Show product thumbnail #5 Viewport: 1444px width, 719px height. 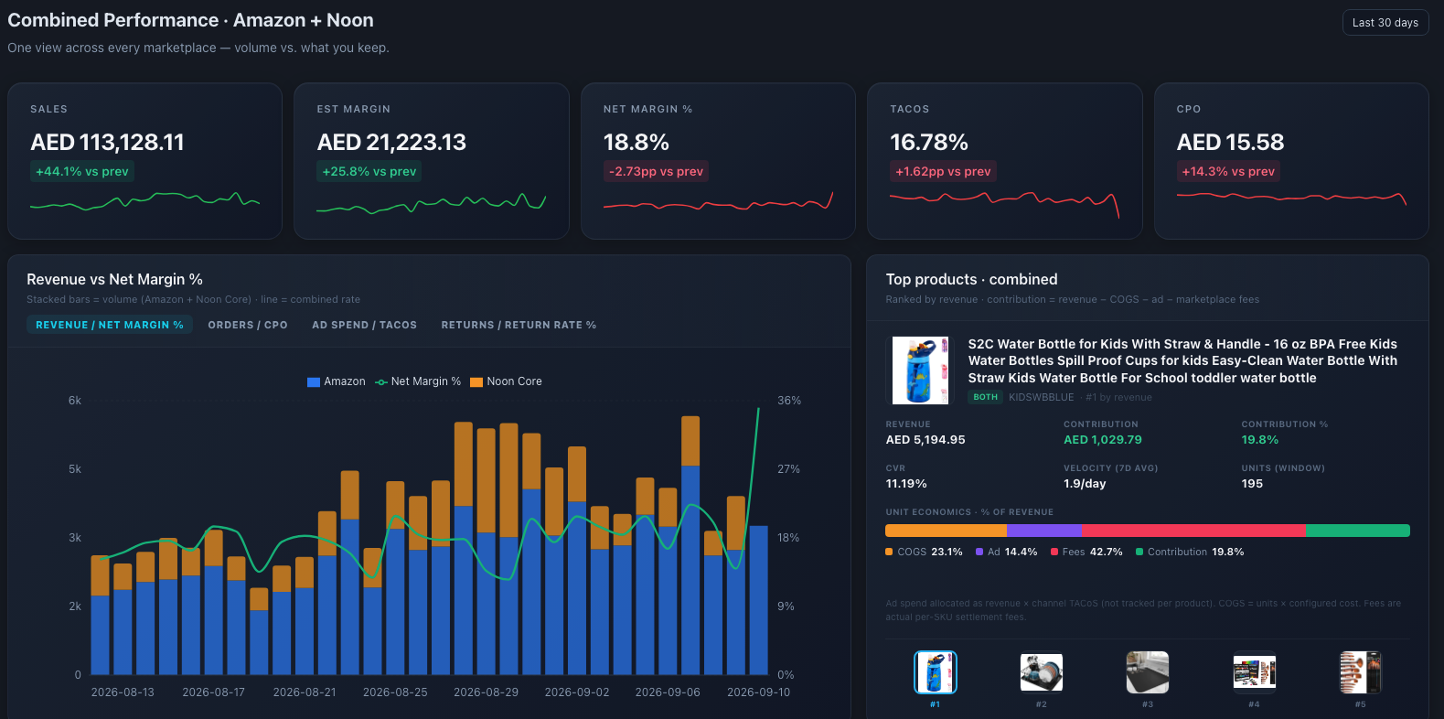[1361, 672]
